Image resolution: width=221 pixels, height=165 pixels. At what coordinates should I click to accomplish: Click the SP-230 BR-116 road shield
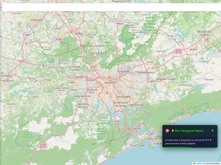tap(43, 146)
